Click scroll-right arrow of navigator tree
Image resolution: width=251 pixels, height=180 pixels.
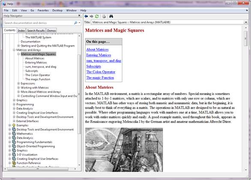(x=75, y=169)
